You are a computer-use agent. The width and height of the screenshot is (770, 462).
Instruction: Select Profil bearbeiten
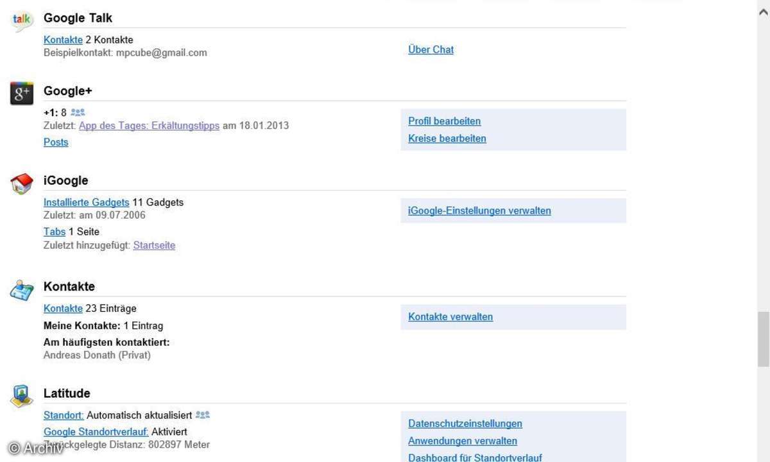click(x=444, y=121)
